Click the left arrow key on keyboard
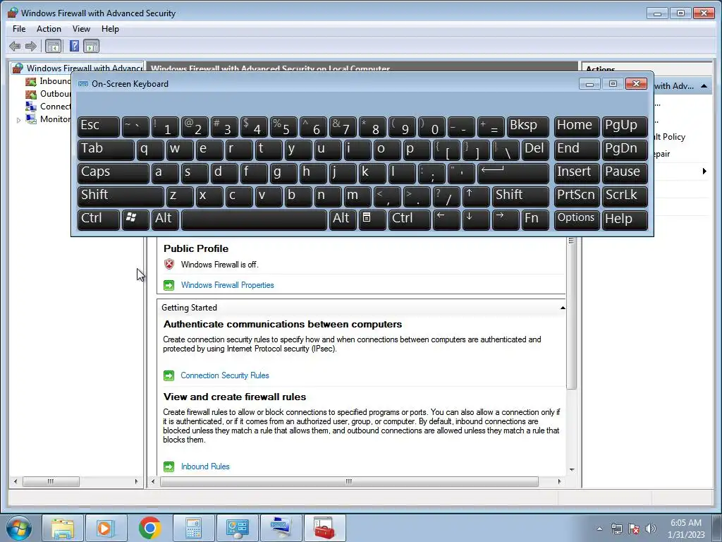The image size is (722, 542). coord(446,219)
